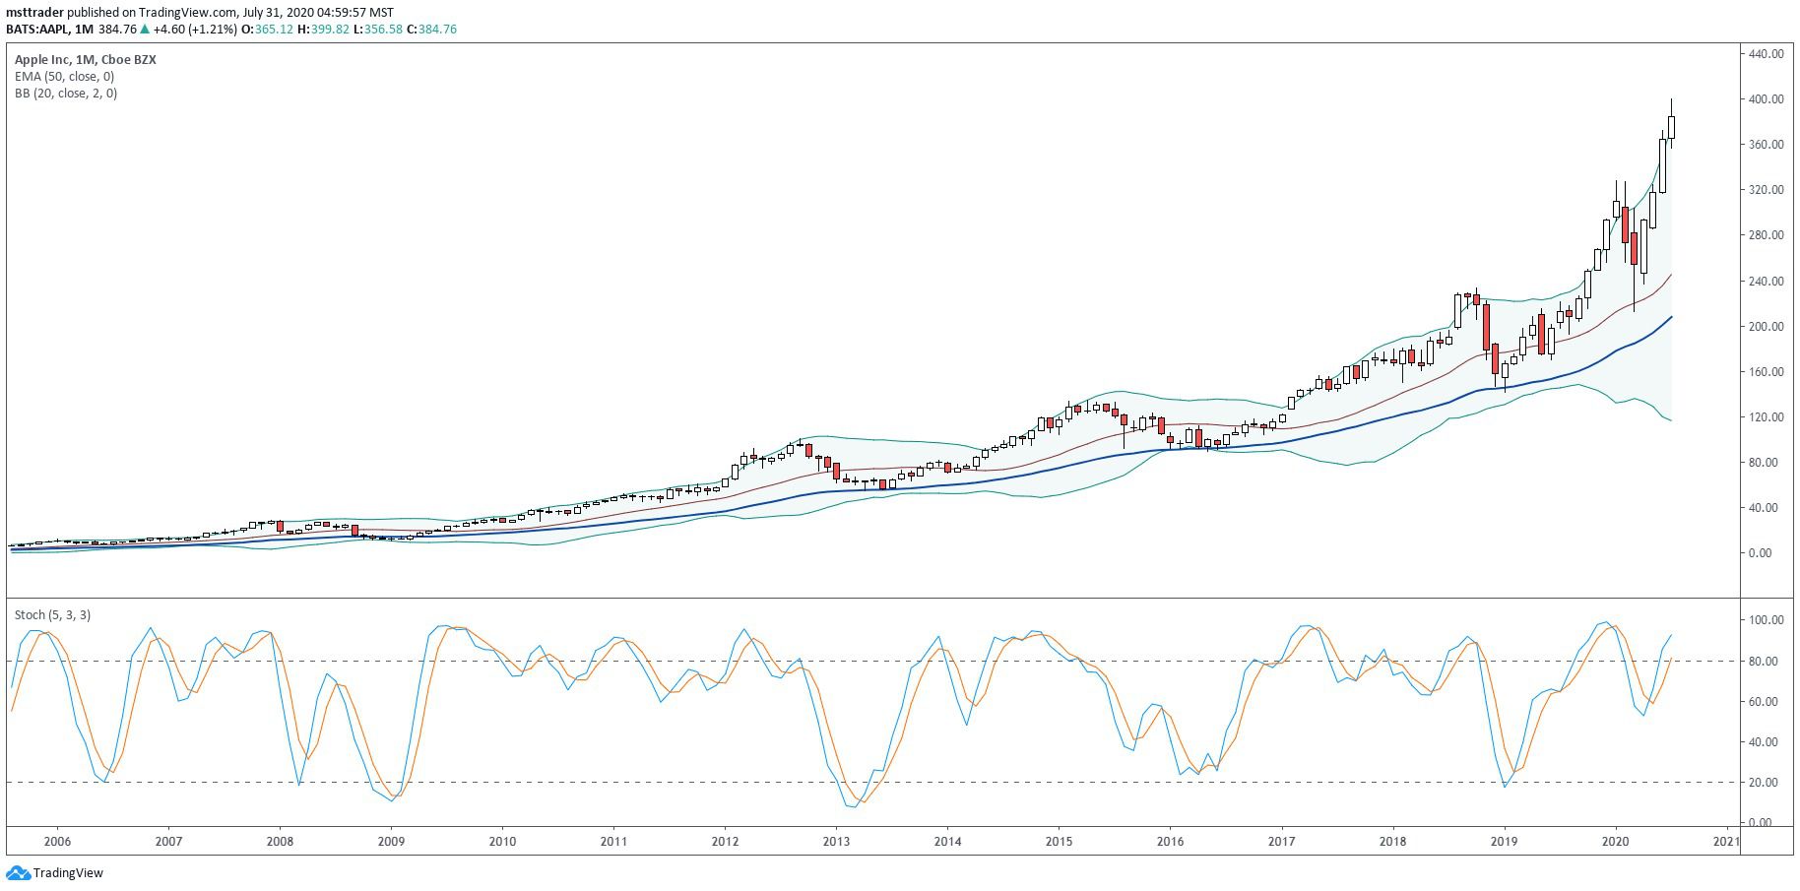Click the 2019 year label on time axis
The height and width of the screenshot is (891, 1800).
pyautogui.click(x=1504, y=842)
